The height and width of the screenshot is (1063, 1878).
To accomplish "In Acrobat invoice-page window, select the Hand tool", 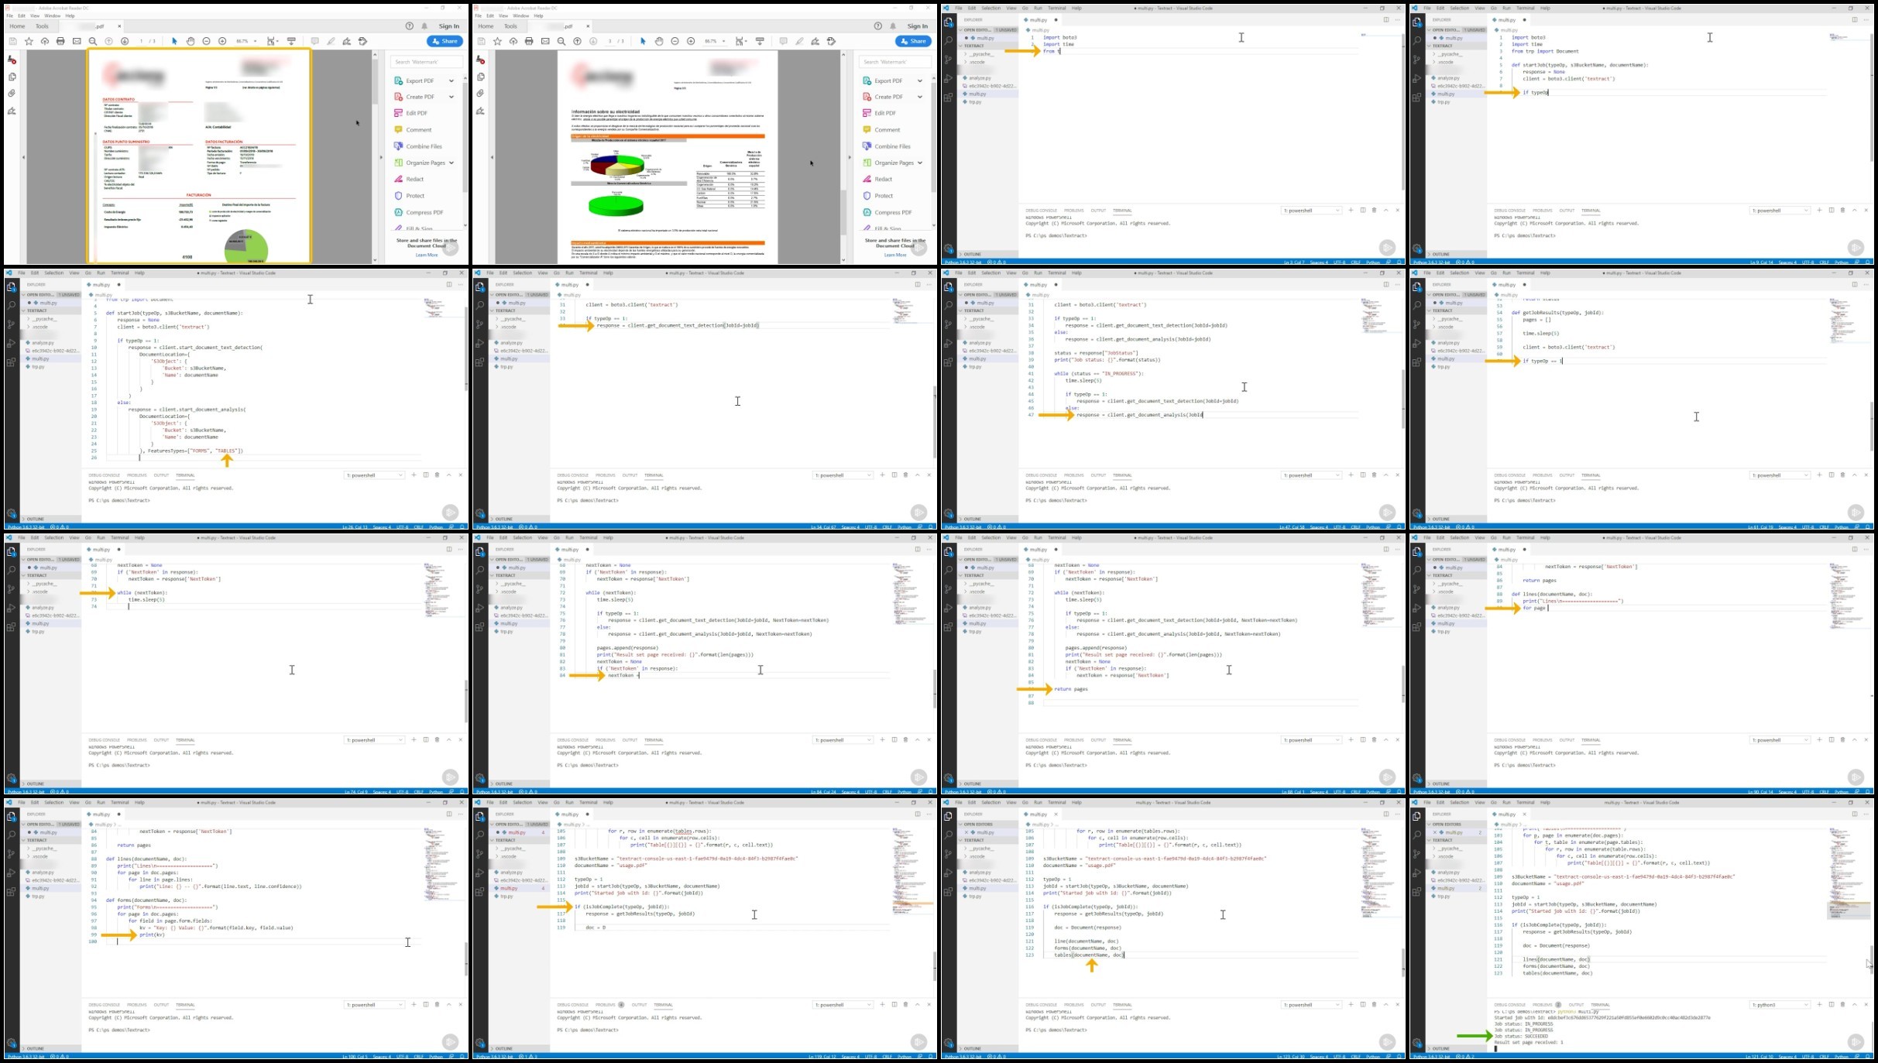I will pos(190,41).
